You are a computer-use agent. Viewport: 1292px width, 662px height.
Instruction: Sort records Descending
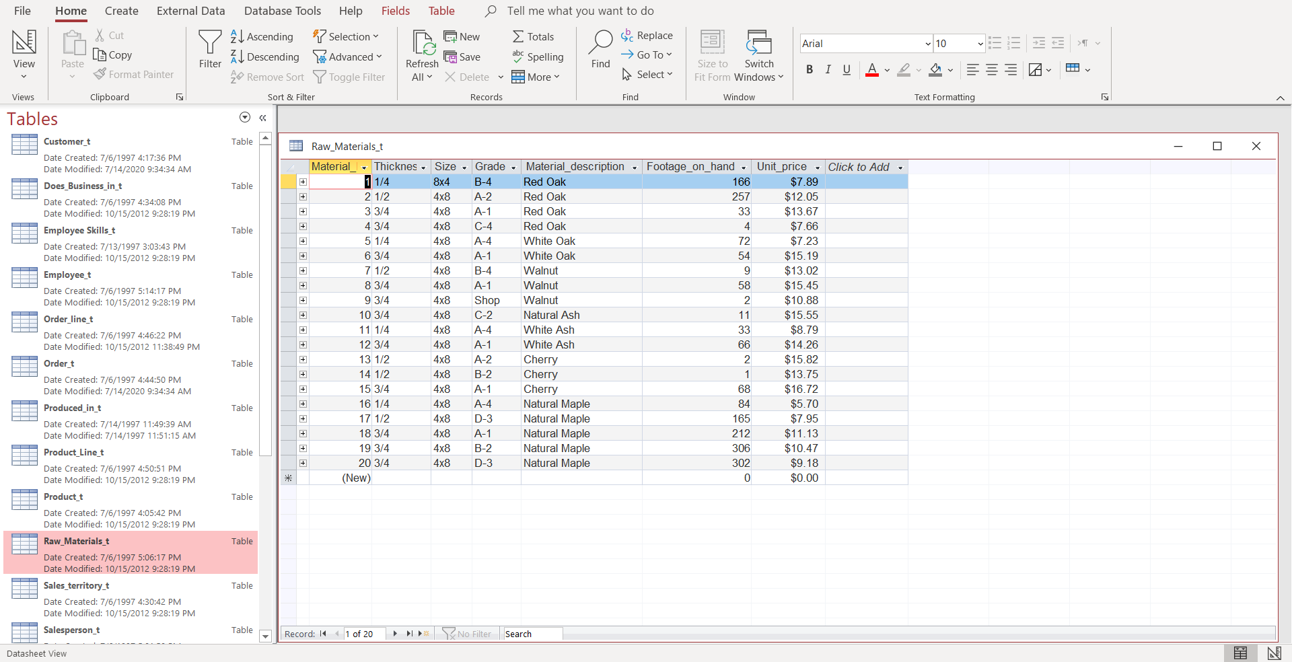click(x=265, y=57)
